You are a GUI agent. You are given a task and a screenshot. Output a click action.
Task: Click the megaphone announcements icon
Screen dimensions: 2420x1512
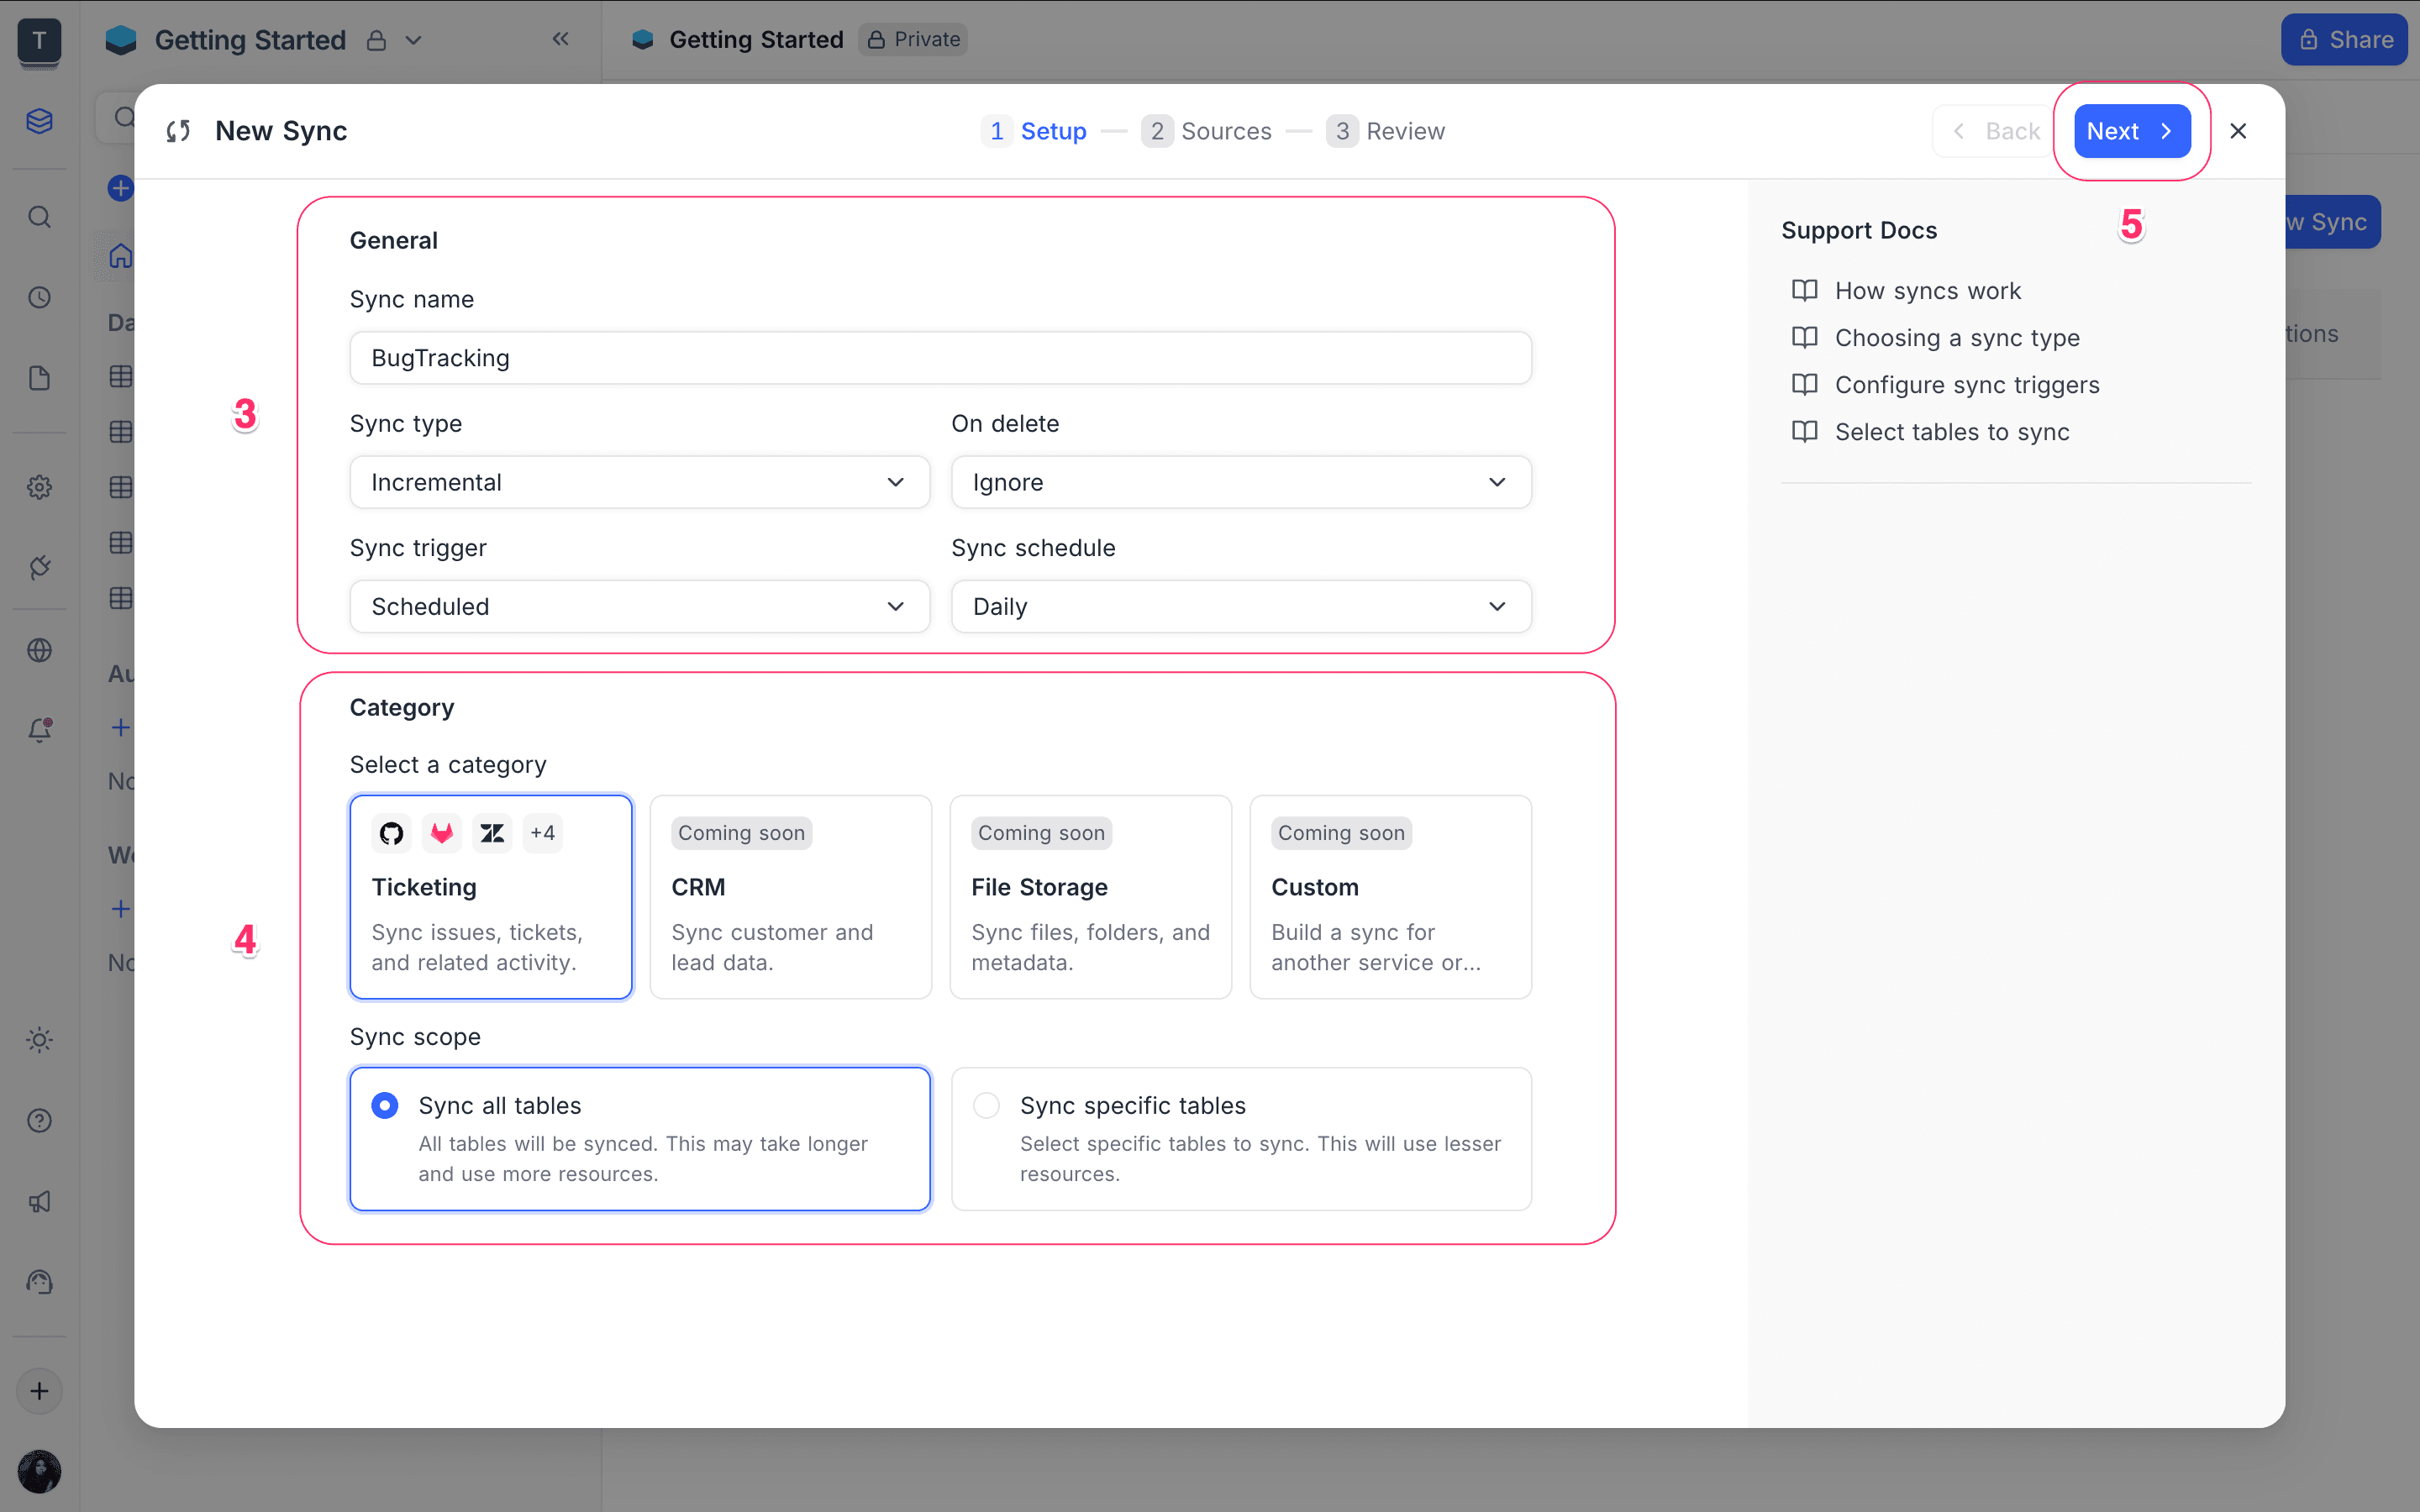(x=39, y=1201)
